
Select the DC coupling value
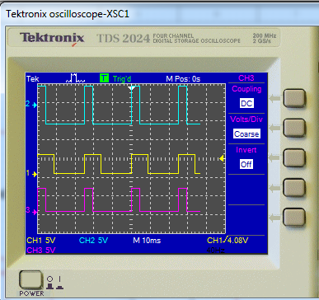tap(246, 103)
